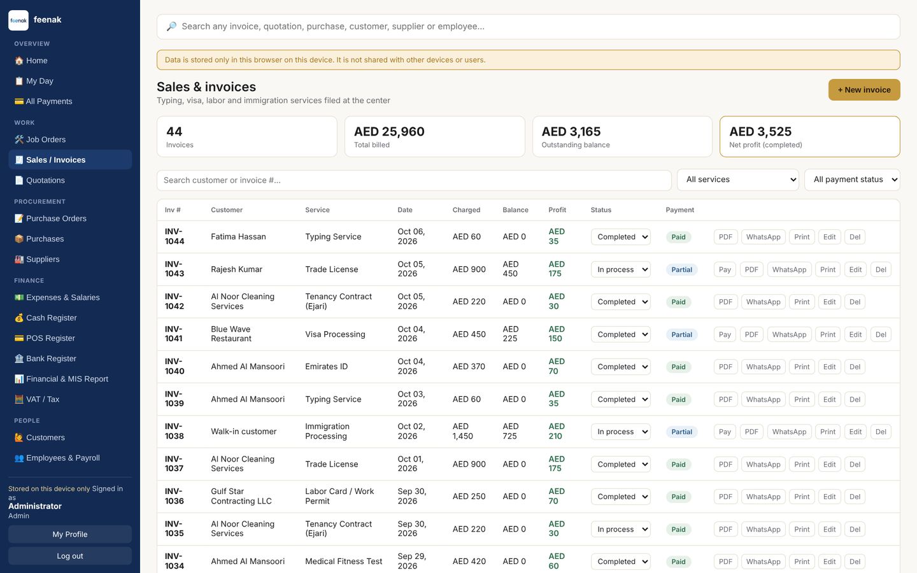Viewport: 917px width, 573px height.
Task: Open Cash Register page
Action: tap(70, 318)
